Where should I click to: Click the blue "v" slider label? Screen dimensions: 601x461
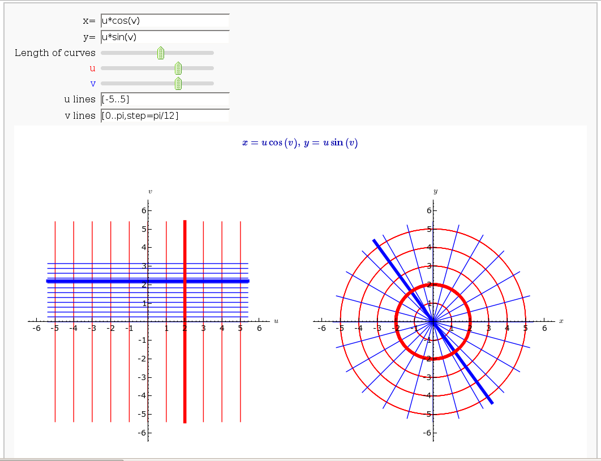click(x=93, y=84)
